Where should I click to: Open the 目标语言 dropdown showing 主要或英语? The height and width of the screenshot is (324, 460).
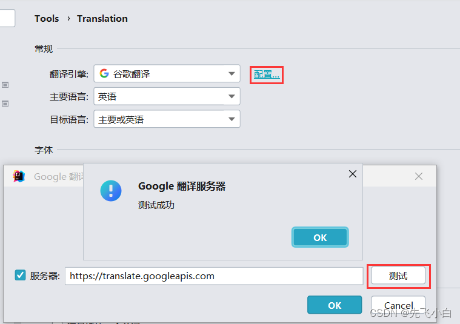[x=167, y=119]
